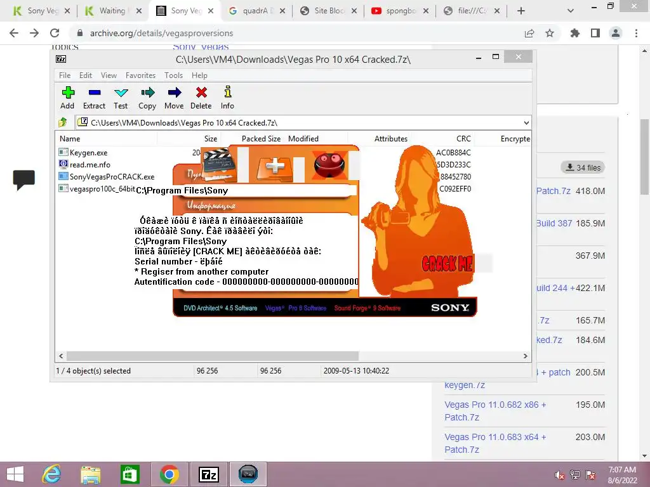The width and height of the screenshot is (650, 487).
Task: Click the black speech bubble feedback icon
Action: 23,180
